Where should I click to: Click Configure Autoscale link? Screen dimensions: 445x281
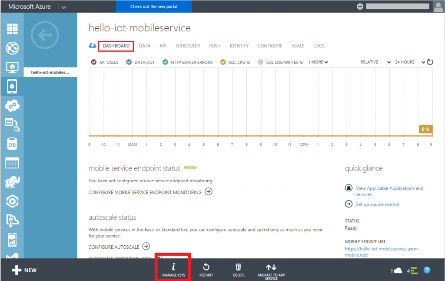coord(119,247)
